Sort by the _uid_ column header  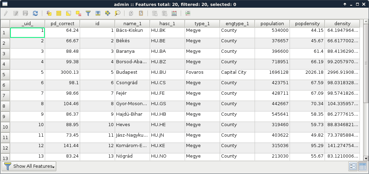[x=27, y=23]
